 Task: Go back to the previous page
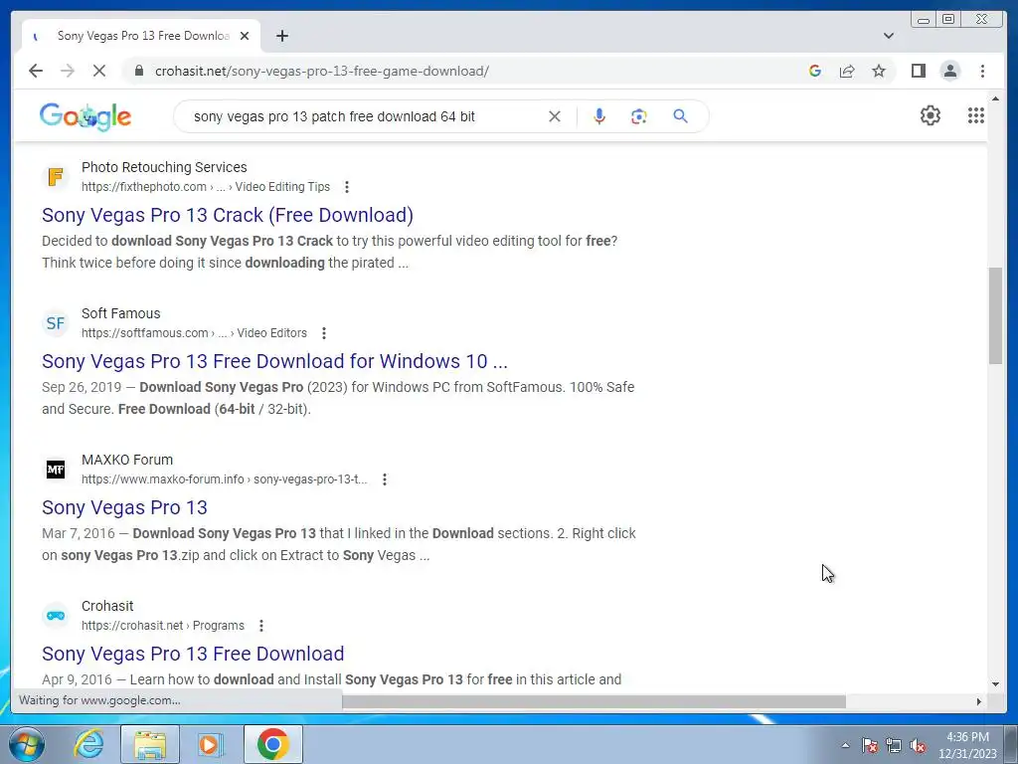(x=36, y=71)
